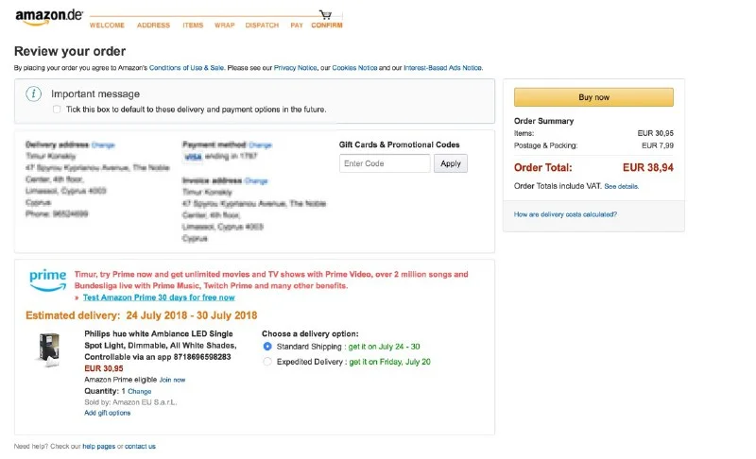Open Add gift options link
This screenshot has width=756, height=459.
pos(107,413)
